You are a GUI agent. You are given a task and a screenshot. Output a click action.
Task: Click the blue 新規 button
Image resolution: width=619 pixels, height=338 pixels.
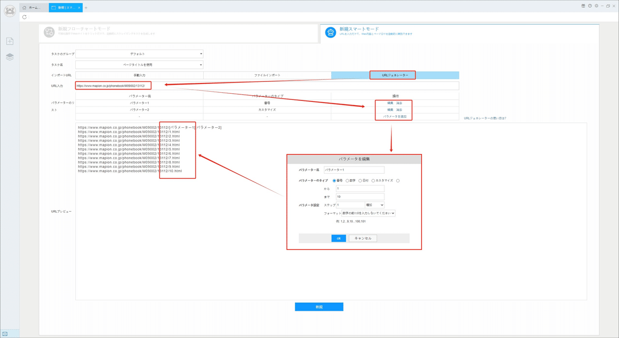tap(319, 307)
